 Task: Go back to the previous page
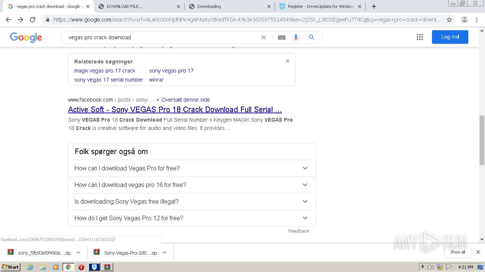pyautogui.click(x=8, y=20)
